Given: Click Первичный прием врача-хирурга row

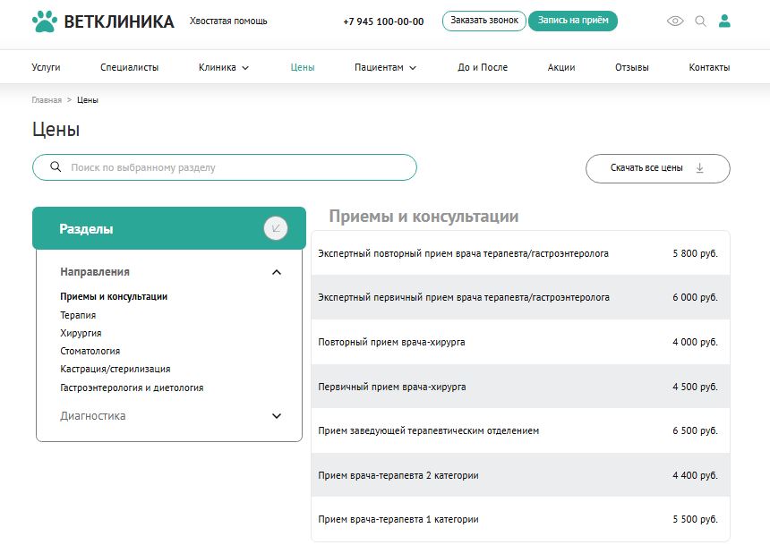Looking at the screenshot, I should (x=520, y=387).
